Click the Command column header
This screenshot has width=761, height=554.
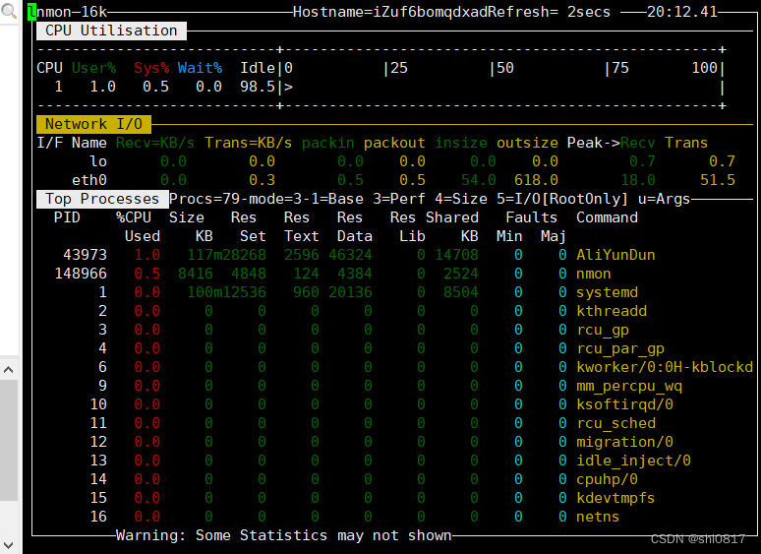pos(607,217)
